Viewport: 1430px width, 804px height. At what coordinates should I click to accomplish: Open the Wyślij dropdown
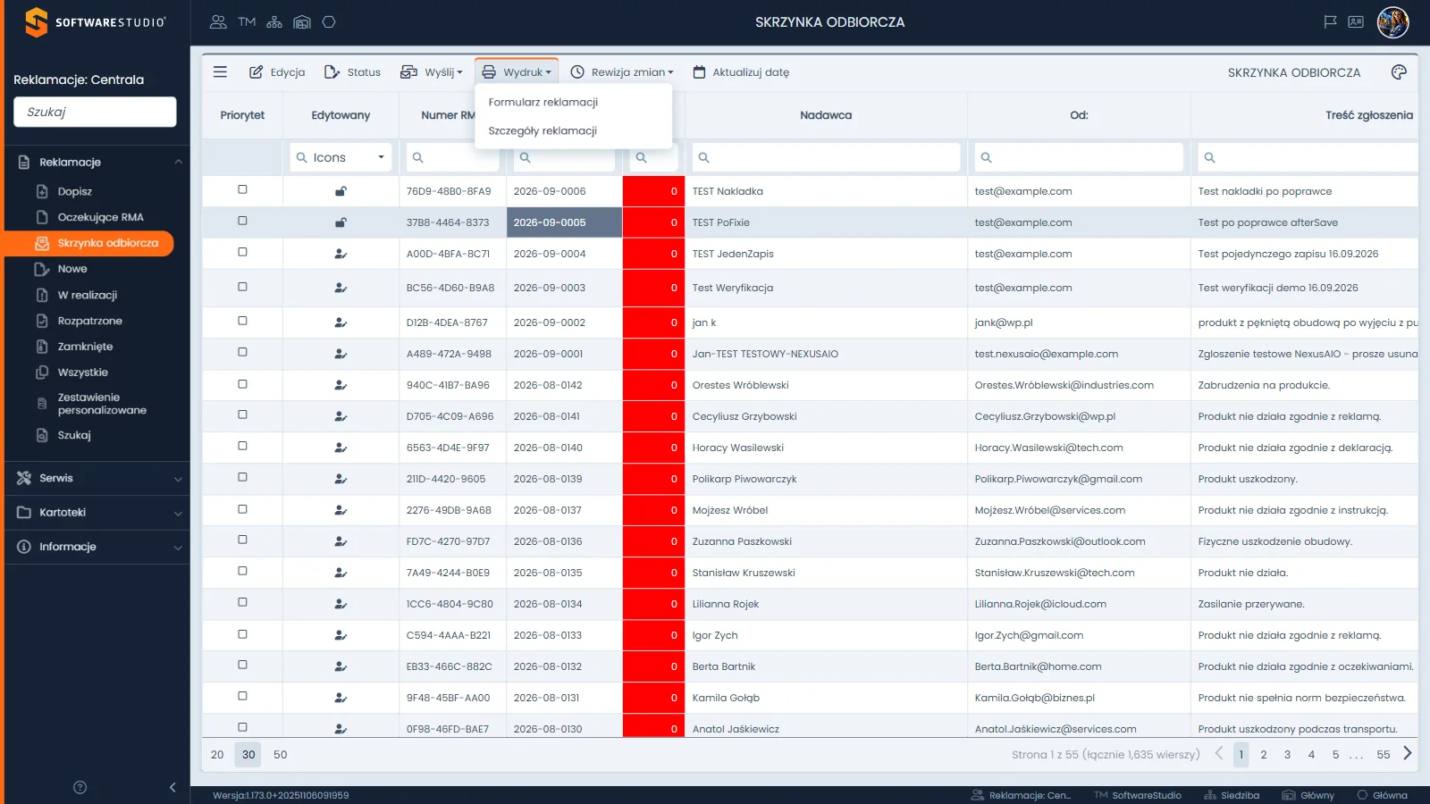click(x=432, y=72)
